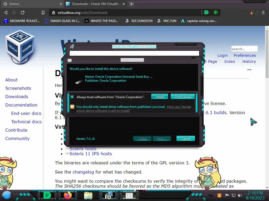Open the VNC FUN bookmark
This screenshot has height=201, width=269.
(167, 21)
